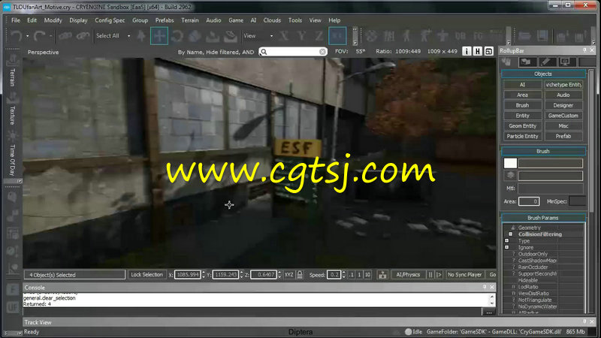Open the Clouds menu
The height and width of the screenshot is (338, 601).
point(272,20)
